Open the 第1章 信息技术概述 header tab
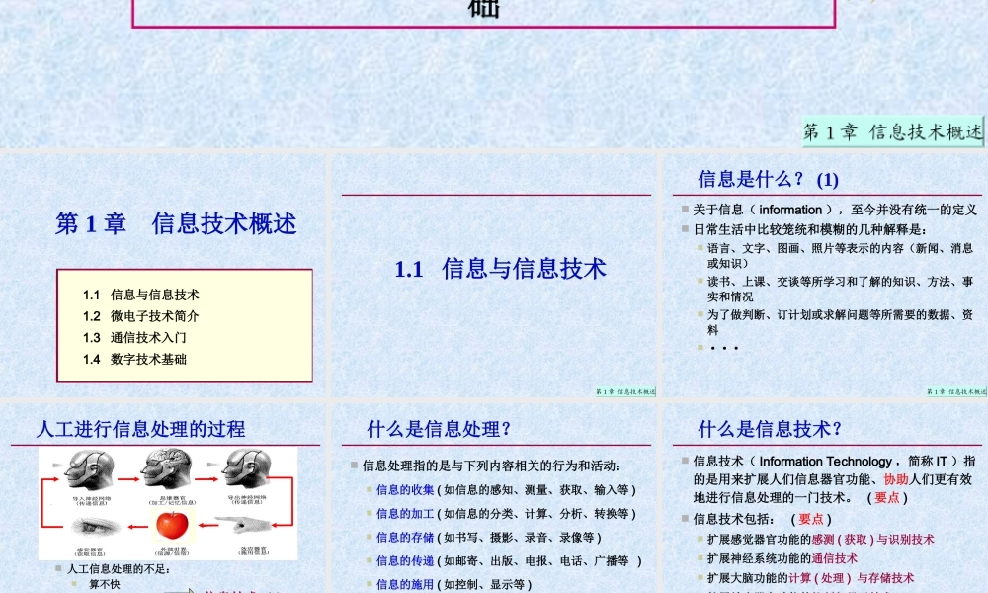Viewport: 988px width, 593px height. point(894,131)
